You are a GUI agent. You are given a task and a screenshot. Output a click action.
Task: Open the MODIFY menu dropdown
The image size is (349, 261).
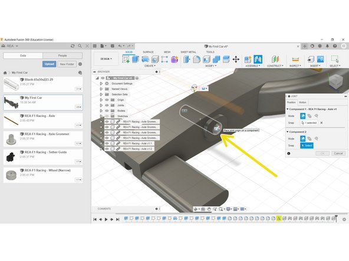pyautogui.click(x=210, y=66)
